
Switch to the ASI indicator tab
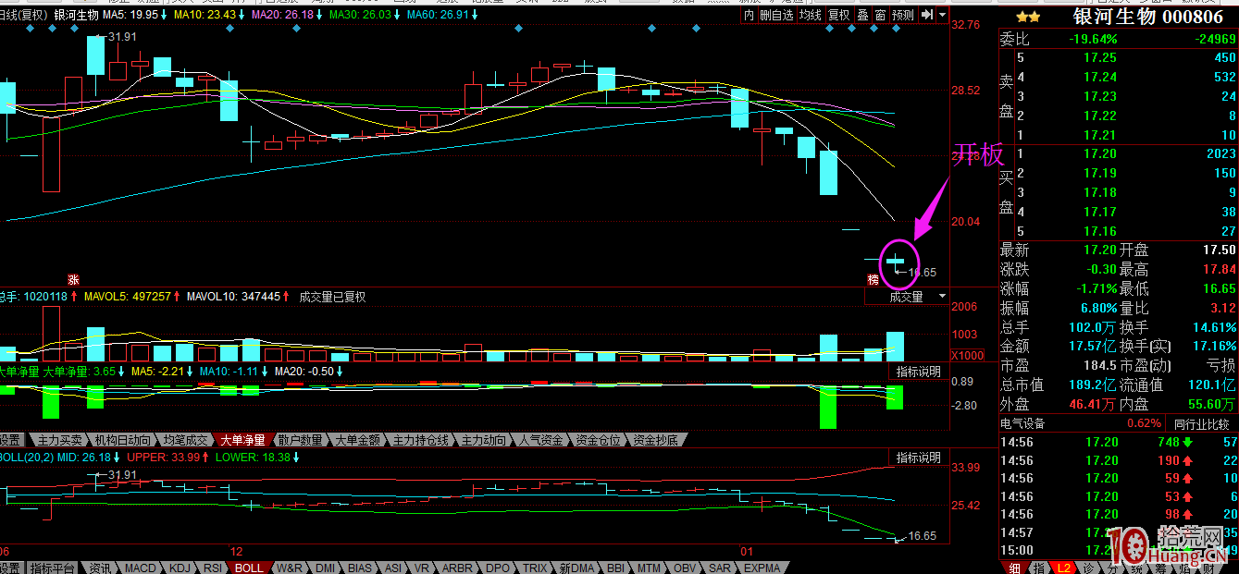[x=393, y=568]
